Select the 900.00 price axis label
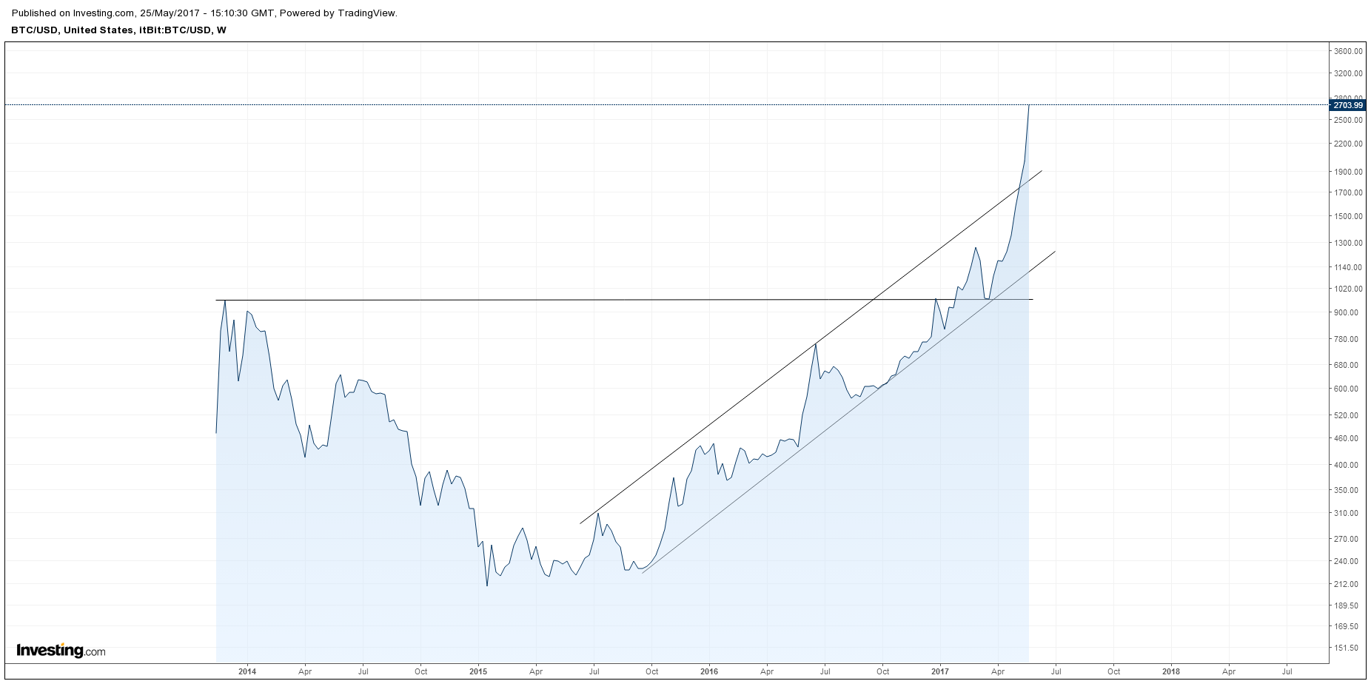 1347,312
